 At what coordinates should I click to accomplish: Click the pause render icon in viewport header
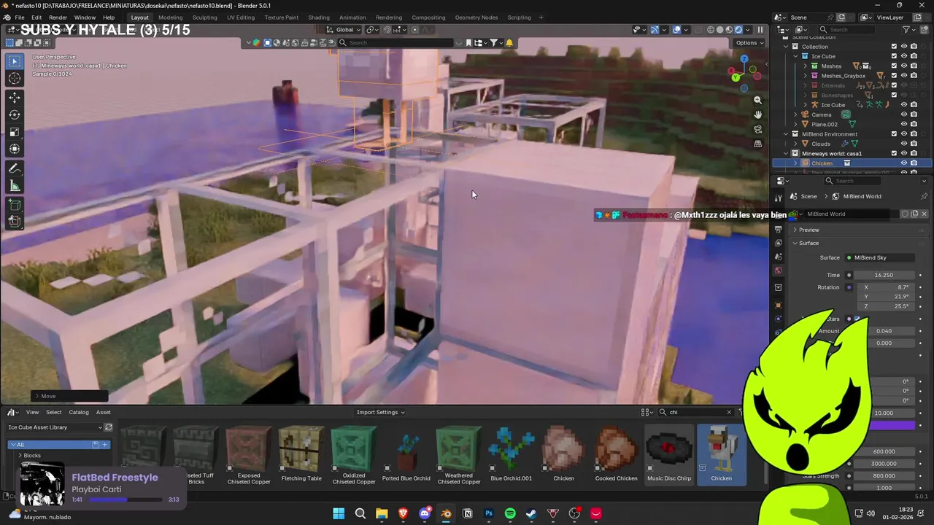[760, 30]
